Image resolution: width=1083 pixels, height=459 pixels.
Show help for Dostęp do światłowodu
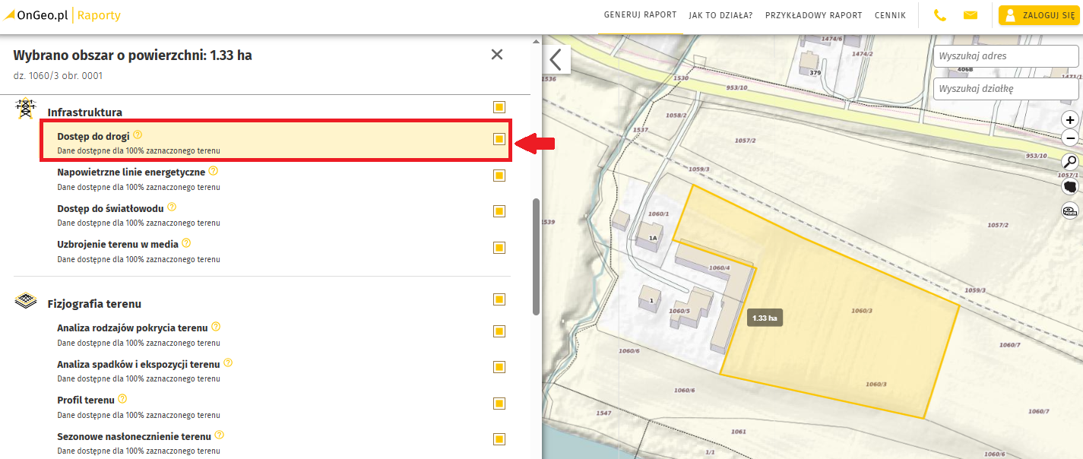point(172,207)
